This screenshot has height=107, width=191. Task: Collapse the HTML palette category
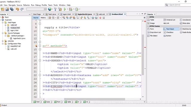(x=148, y=17)
